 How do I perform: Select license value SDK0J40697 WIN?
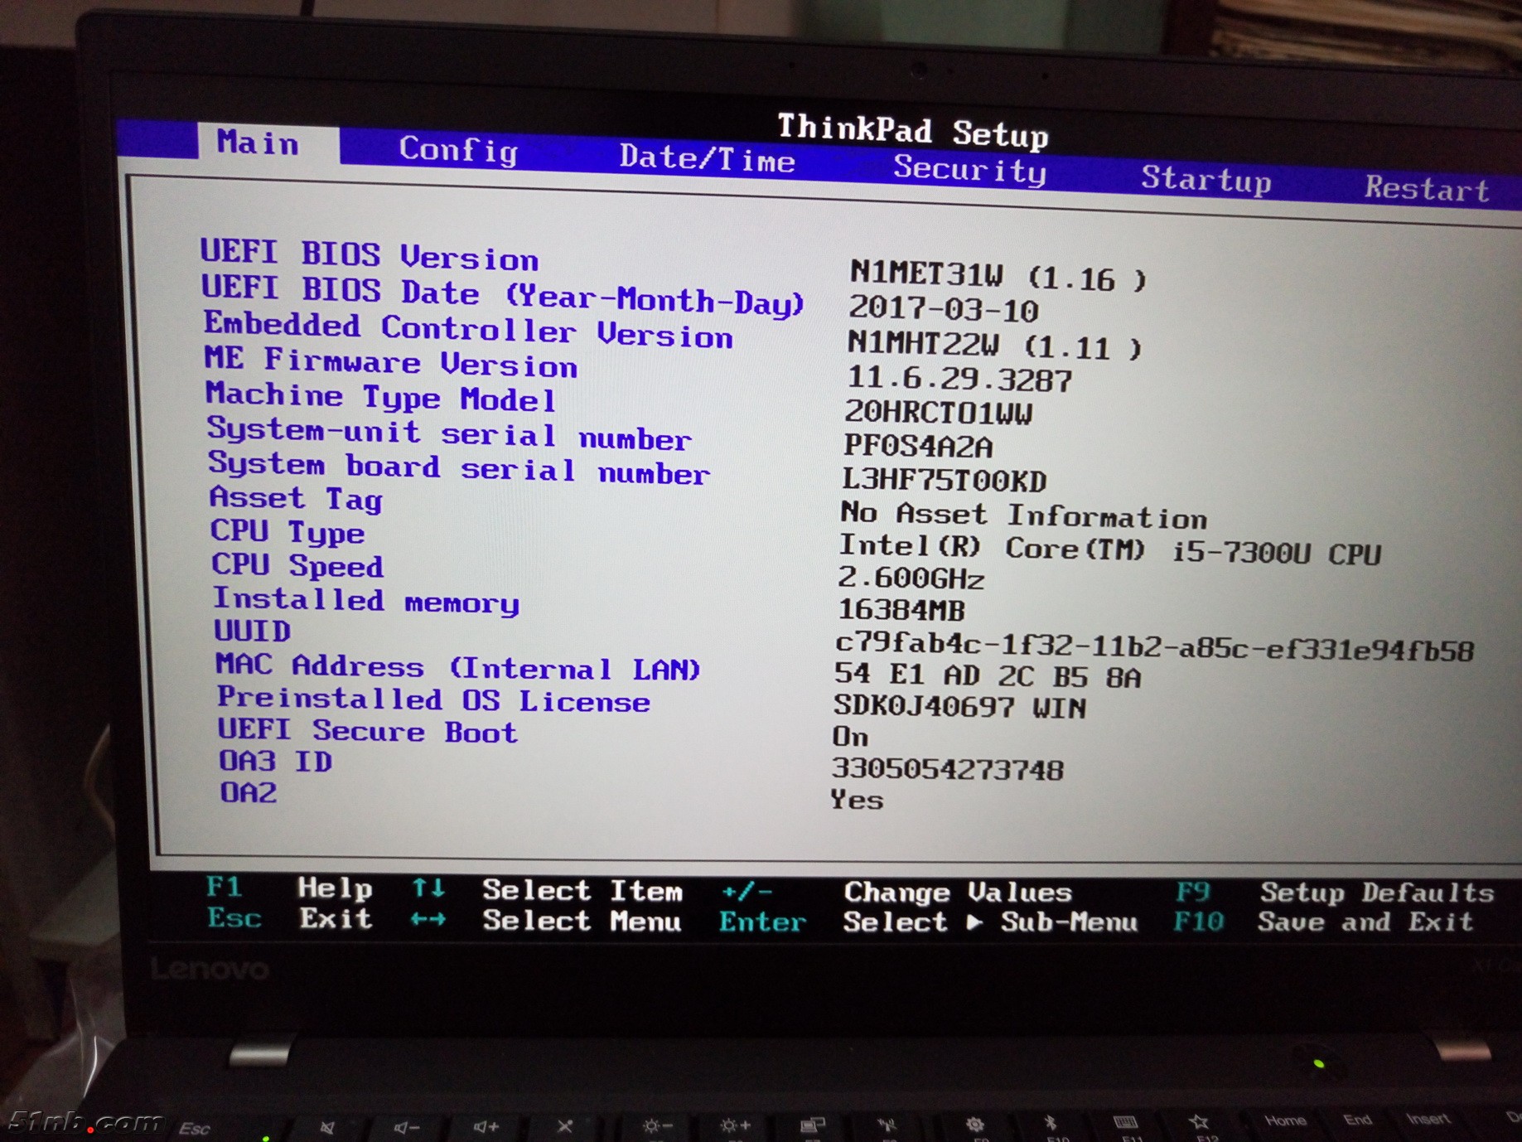(x=959, y=707)
